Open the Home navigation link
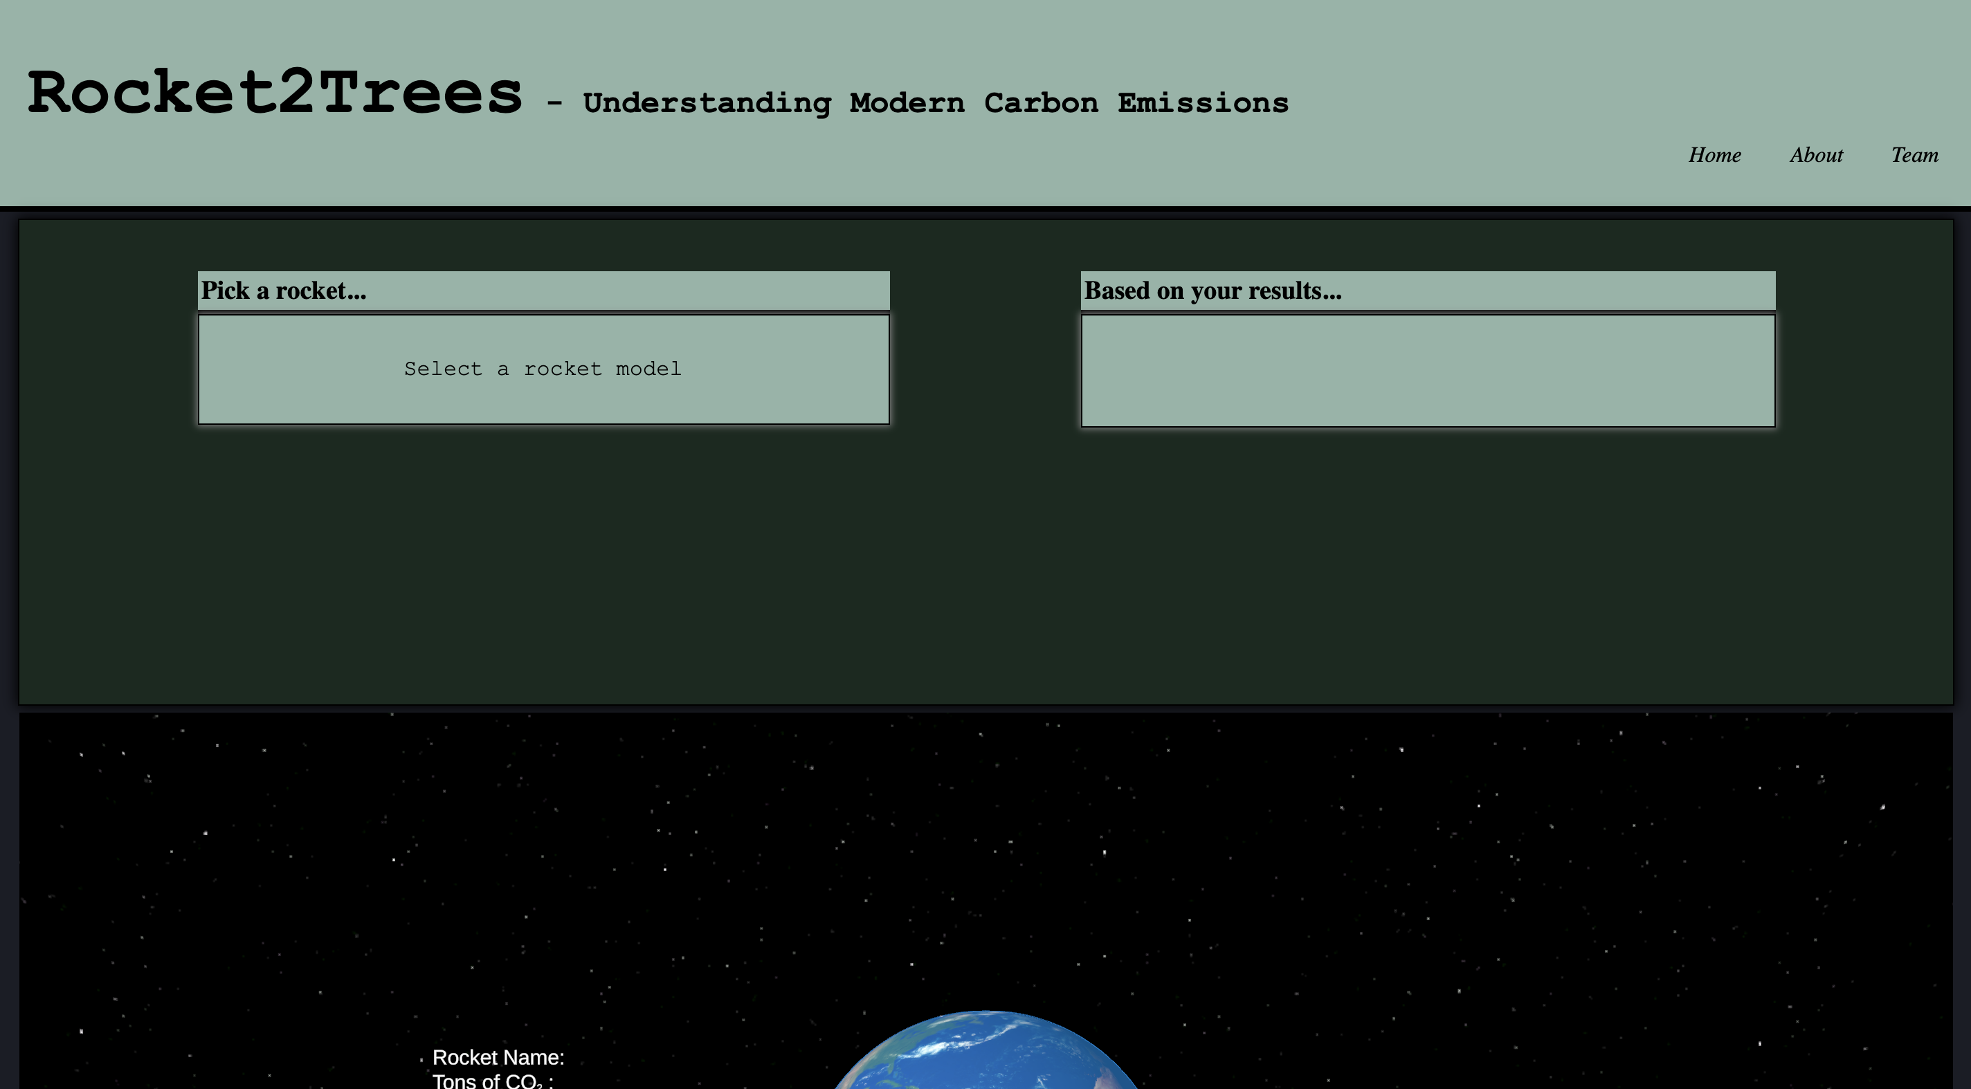Screen dimensions: 1971x1089 (1714, 155)
